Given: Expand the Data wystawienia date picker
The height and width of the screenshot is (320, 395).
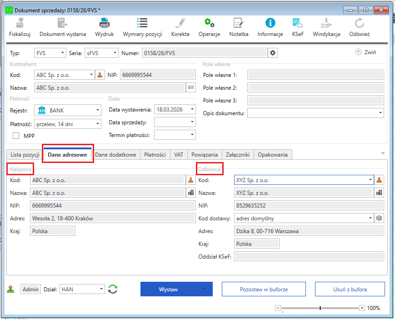Looking at the screenshot, I should [x=192, y=110].
